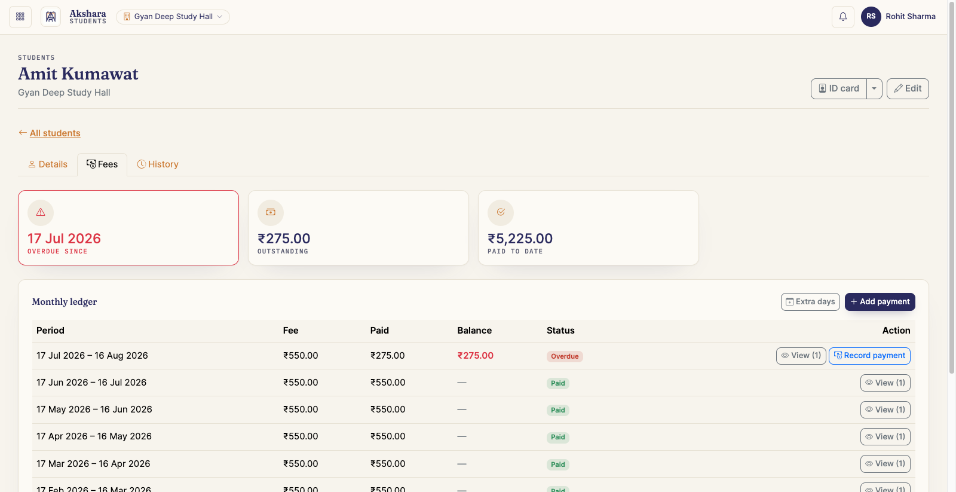The image size is (956, 492).
Task: Open the RS user avatar
Action: point(871,17)
